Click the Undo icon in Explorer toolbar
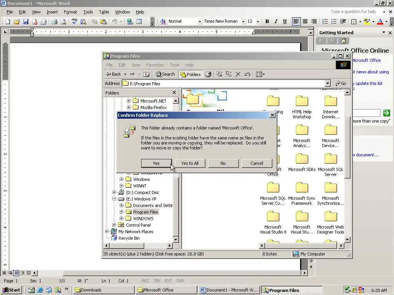The width and height of the screenshot is (394, 295). pos(247,74)
